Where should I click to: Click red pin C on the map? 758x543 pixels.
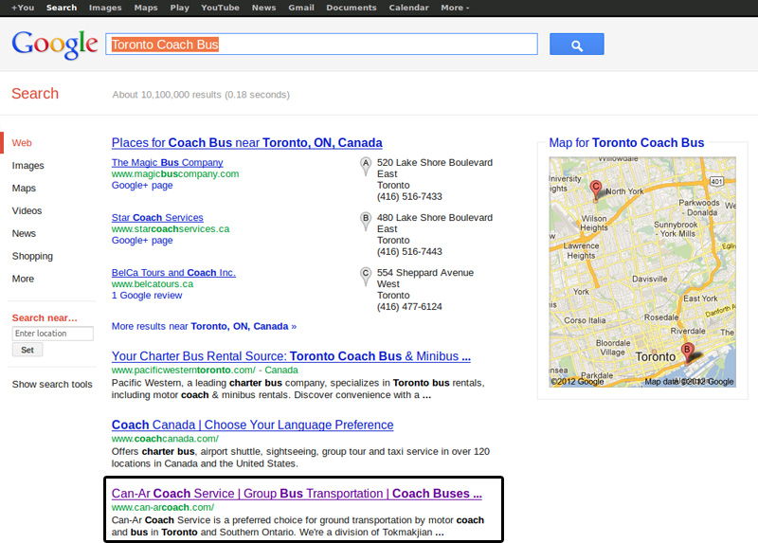[596, 190]
